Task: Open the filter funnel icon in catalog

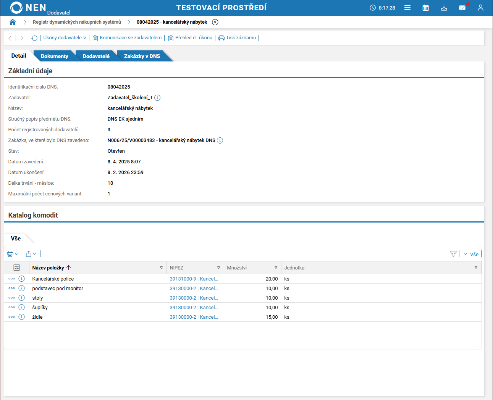Action: pos(453,254)
